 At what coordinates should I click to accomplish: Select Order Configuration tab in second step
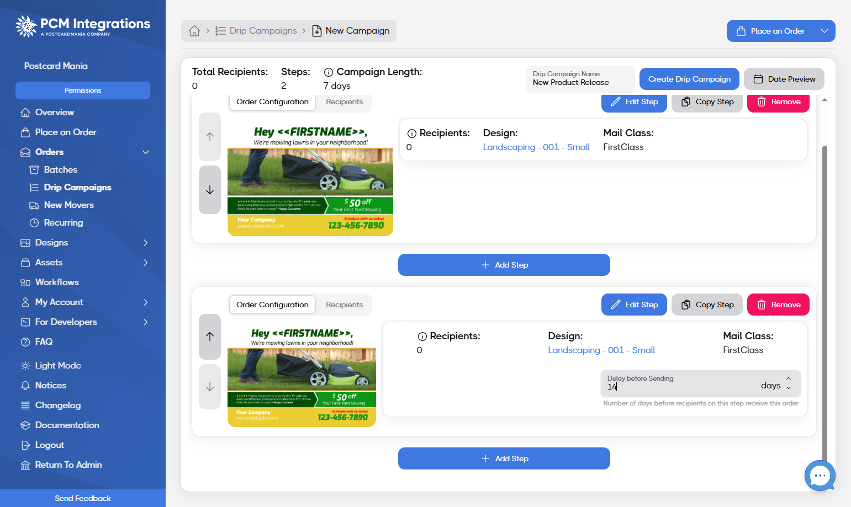tap(272, 305)
